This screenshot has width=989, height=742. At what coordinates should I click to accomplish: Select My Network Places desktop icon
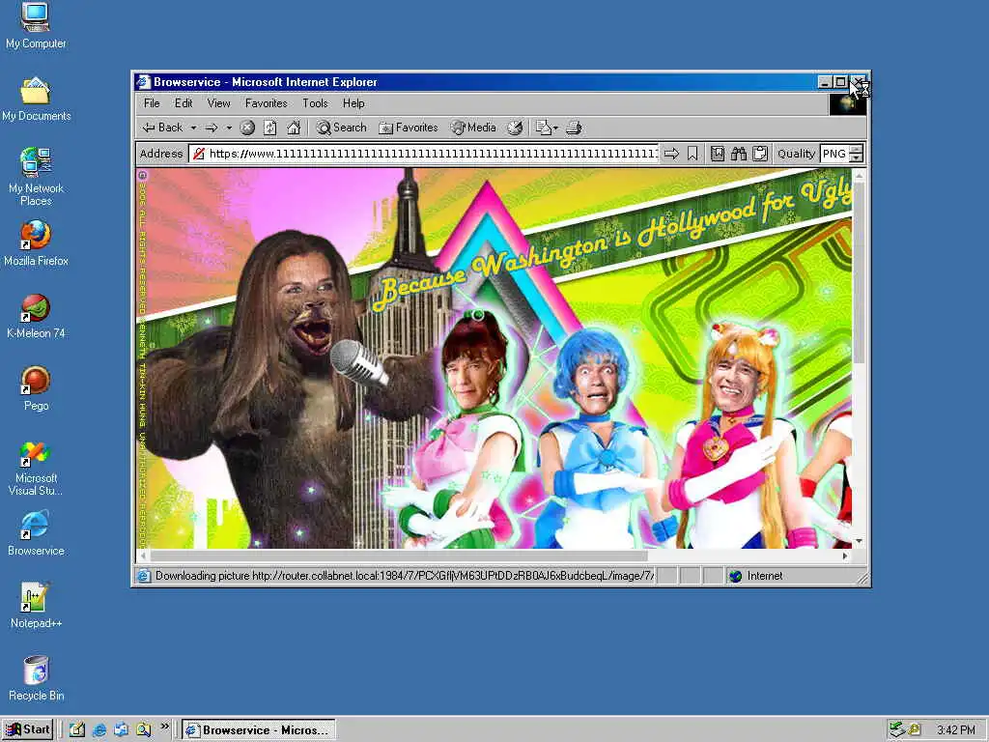point(36,177)
